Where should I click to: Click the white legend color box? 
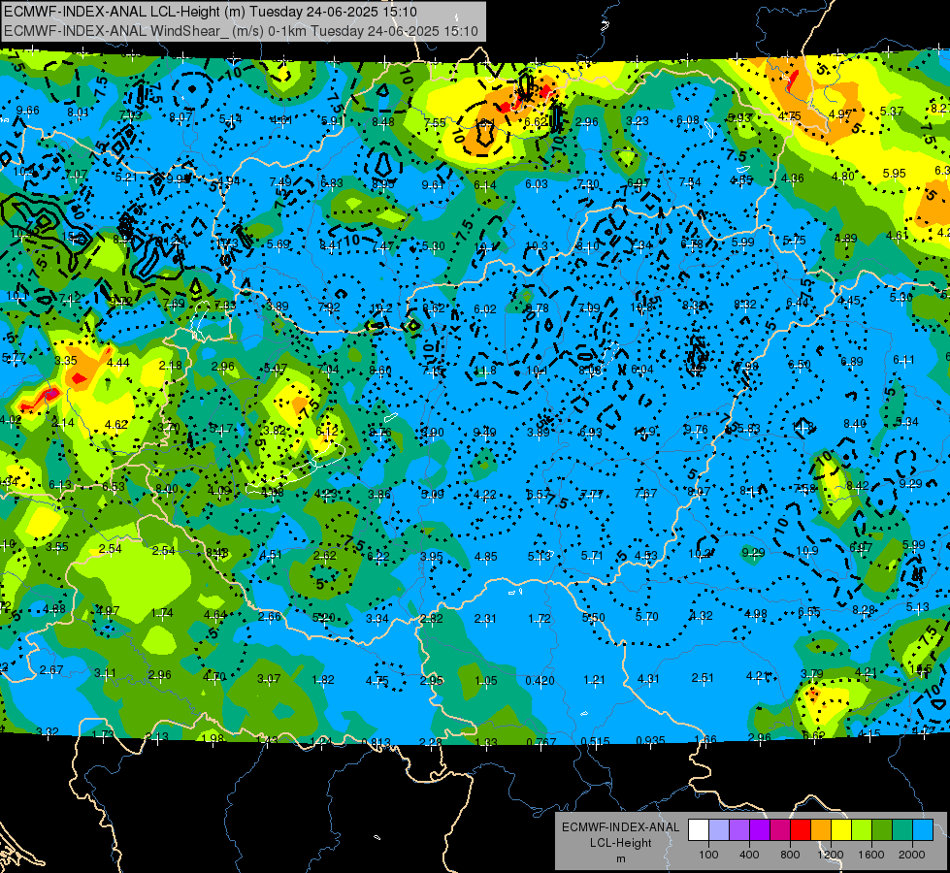pyautogui.click(x=699, y=830)
